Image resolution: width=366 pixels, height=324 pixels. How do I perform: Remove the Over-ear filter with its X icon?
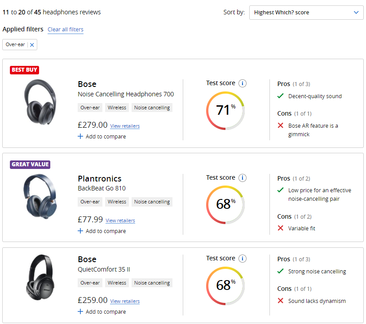(x=32, y=45)
